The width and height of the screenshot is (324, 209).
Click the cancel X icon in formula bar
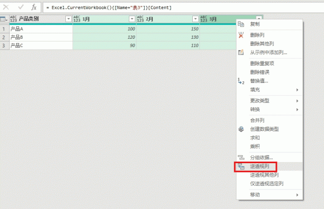[6, 8]
